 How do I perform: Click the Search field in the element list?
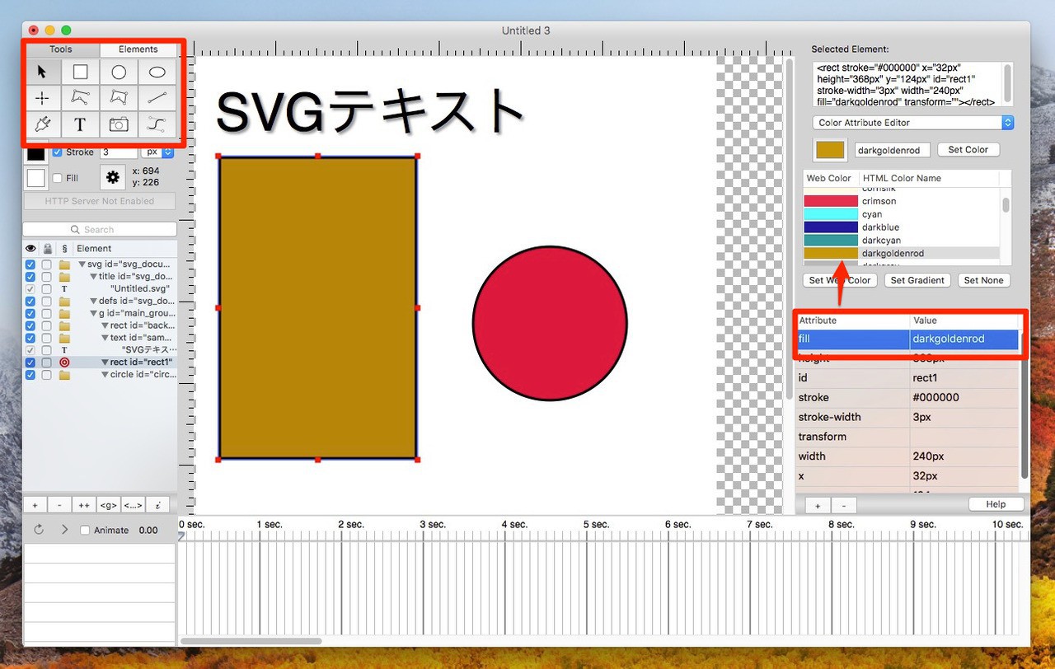pos(100,229)
